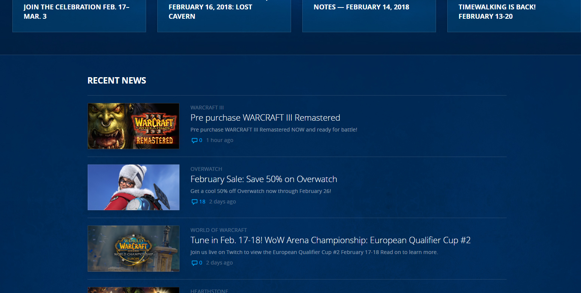Click '2 days ago' on the WoW Arena article
581x293 pixels.
tap(220, 263)
